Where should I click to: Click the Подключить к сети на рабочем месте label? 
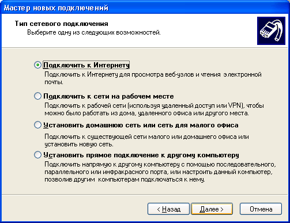pyautogui.click(x=108, y=96)
